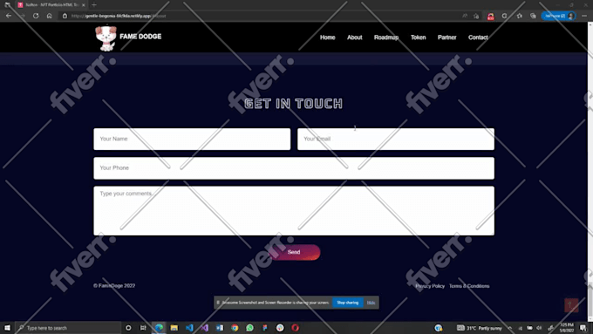The width and height of the screenshot is (593, 334).
Task: Open the Windows Start menu
Action: [7, 328]
